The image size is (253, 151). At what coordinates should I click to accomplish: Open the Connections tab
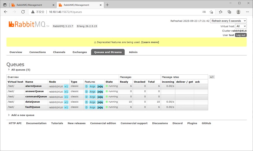tap(37, 52)
